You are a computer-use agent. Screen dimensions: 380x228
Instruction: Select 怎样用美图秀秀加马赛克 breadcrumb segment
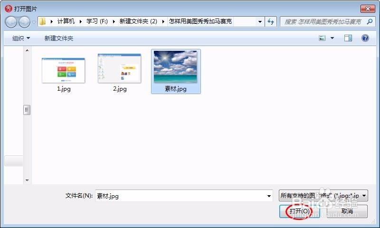click(200, 21)
